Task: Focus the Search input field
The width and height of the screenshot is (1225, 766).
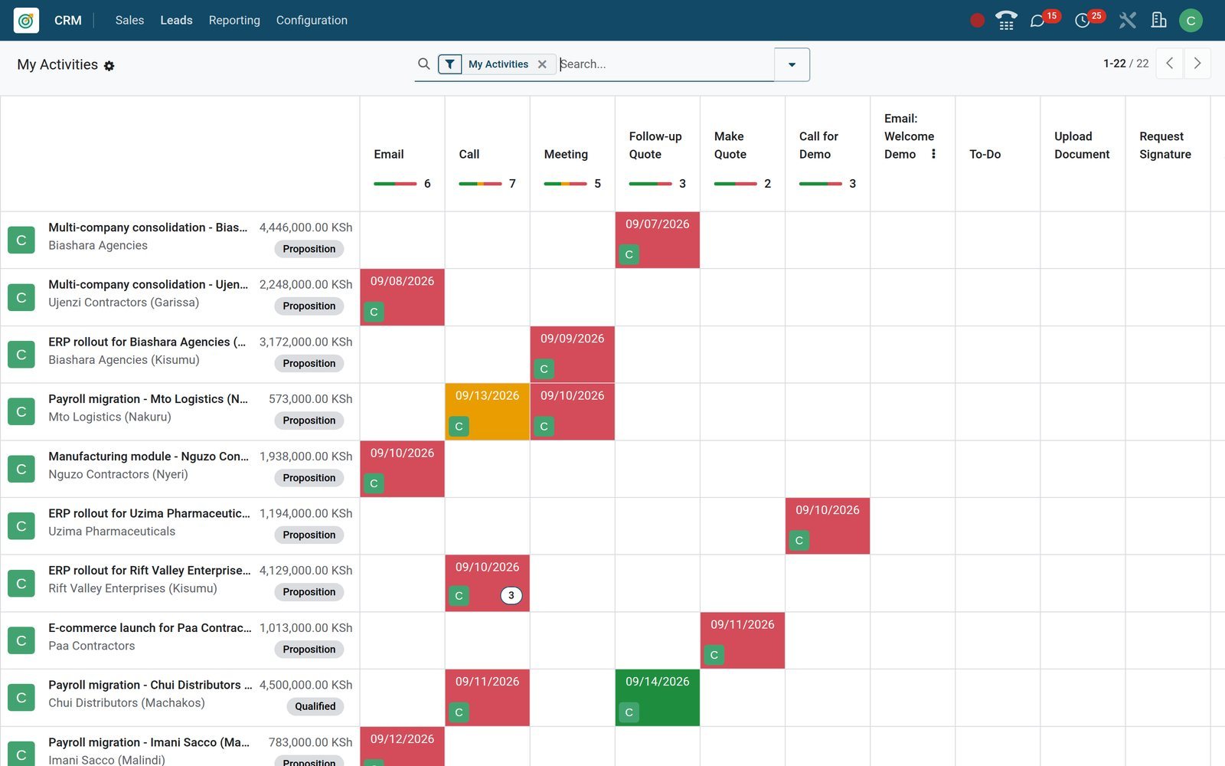Action: [x=665, y=64]
